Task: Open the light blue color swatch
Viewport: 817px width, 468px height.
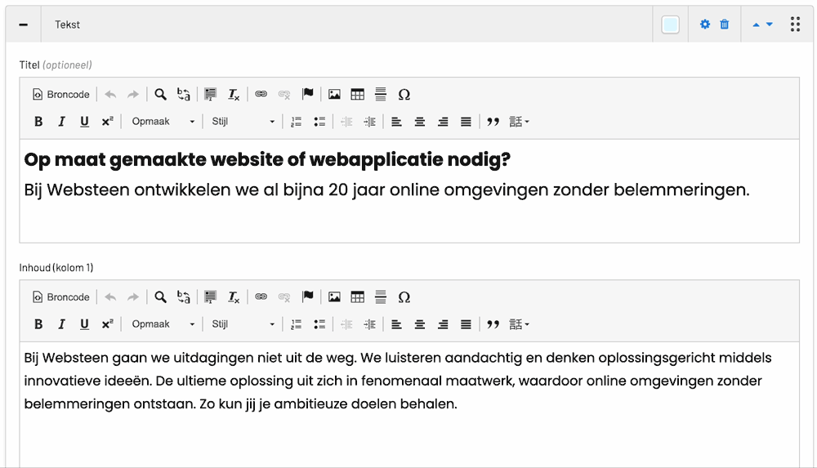Action: (670, 25)
